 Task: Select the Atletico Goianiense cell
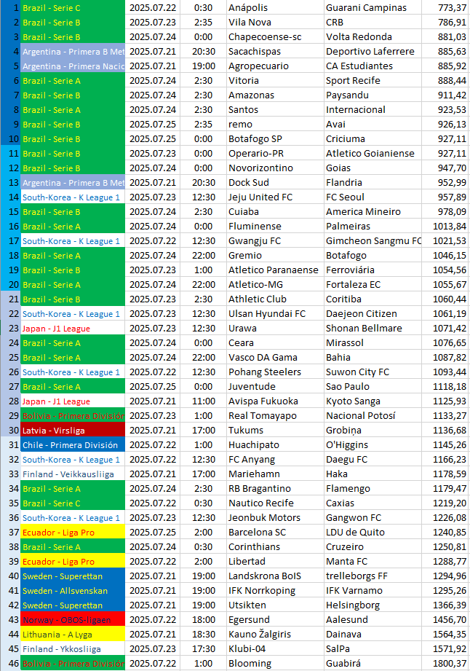[x=373, y=153]
